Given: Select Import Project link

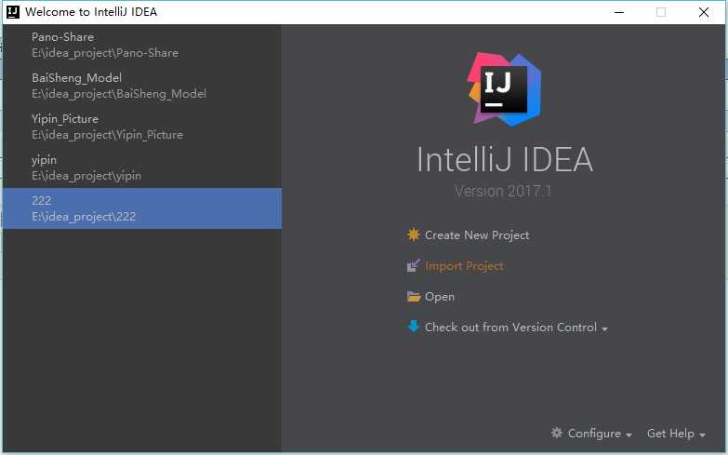Looking at the screenshot, I should point(464,266).
